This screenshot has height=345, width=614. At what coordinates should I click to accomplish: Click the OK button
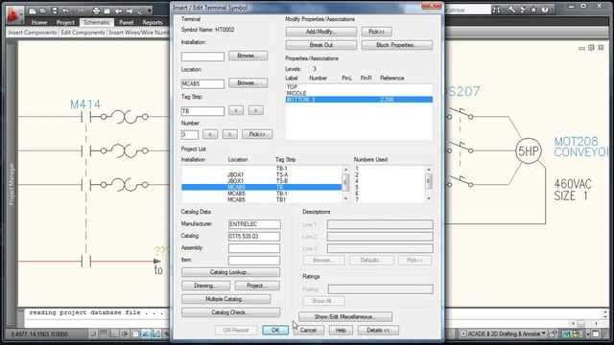pyautogui.click(x=275, y=330)
